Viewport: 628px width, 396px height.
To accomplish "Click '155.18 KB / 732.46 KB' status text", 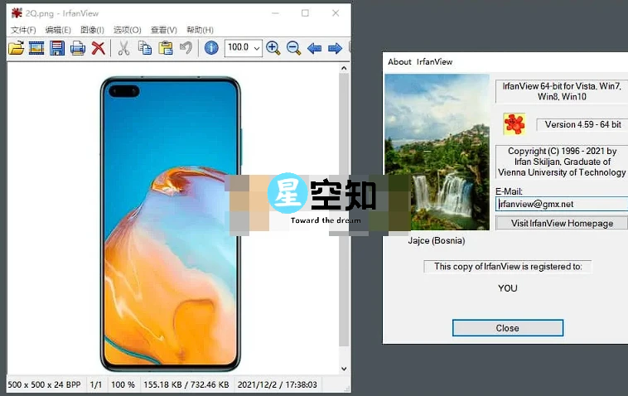I will click(186, 384).
